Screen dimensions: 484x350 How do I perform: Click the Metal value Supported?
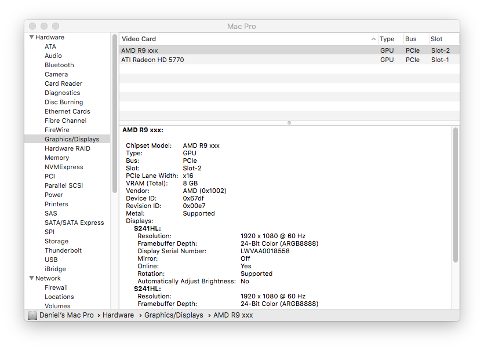click(x=198, y=213)
